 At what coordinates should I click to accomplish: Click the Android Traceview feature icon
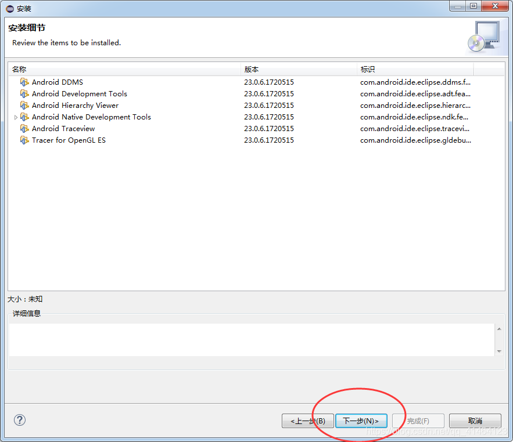[24, 128]
